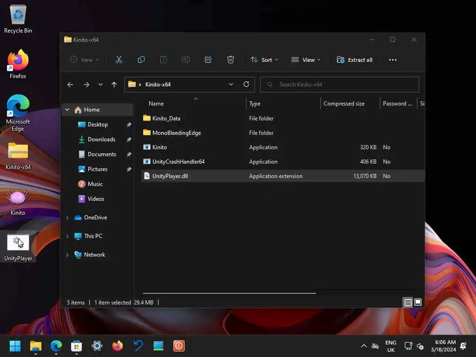Click the Share icon in toolbar
This screenshot has height=357, width=476.
tap(208, 60)
